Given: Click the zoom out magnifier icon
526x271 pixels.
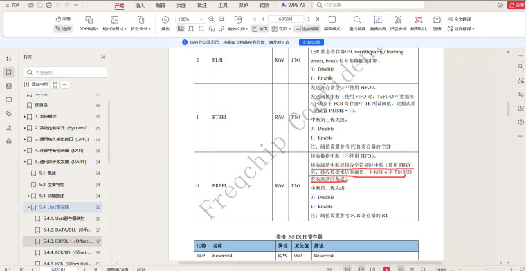Looking at the screenshot, I should (211, 19).
